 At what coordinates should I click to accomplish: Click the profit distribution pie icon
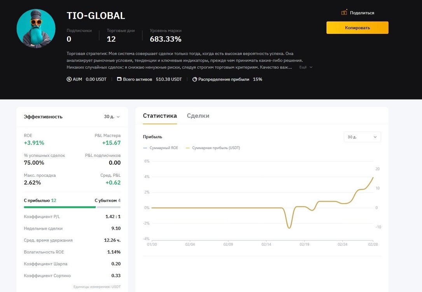click(194, 79)
